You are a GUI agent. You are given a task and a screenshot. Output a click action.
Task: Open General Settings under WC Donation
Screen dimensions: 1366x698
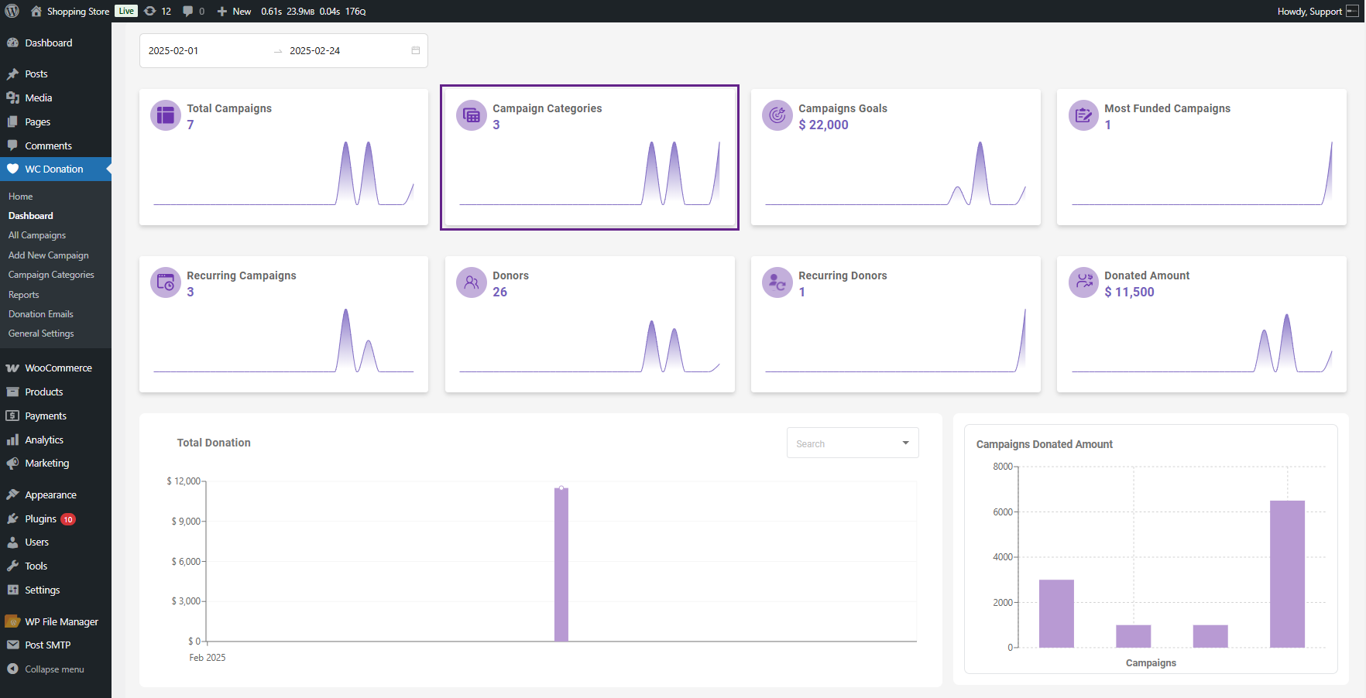[x=41, y=334]
